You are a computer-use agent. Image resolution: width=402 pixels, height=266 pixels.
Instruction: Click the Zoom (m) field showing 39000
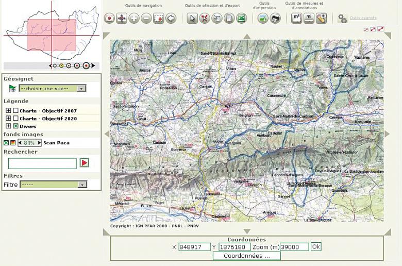click(294, 247)
